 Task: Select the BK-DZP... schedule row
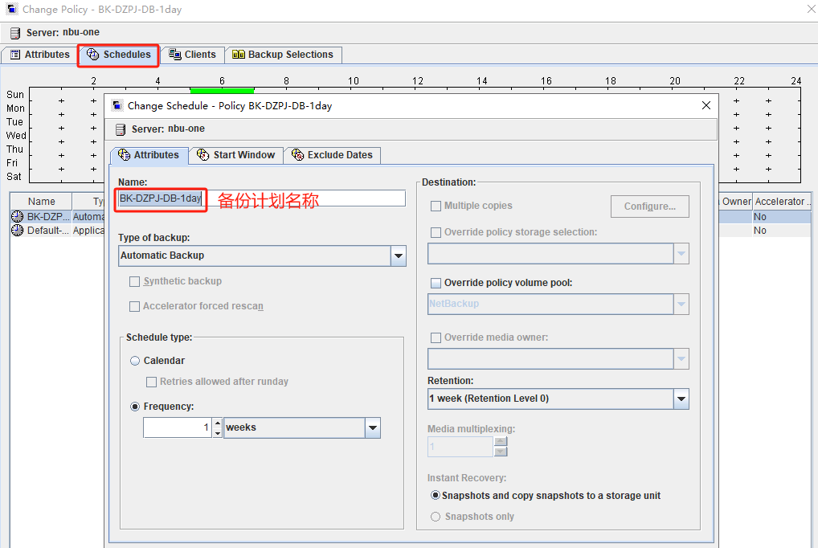coord(57,217)
